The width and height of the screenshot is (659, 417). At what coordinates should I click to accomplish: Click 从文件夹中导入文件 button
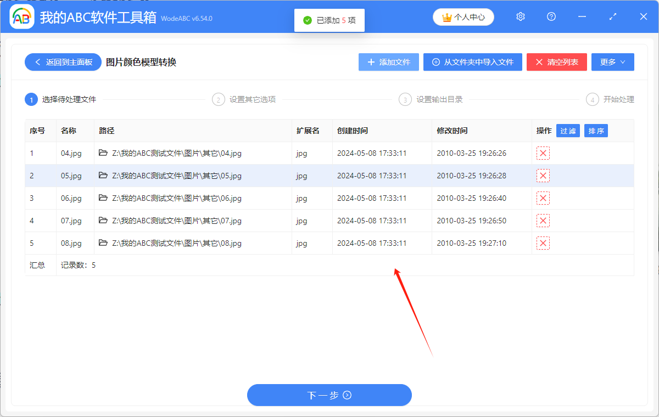472,62
